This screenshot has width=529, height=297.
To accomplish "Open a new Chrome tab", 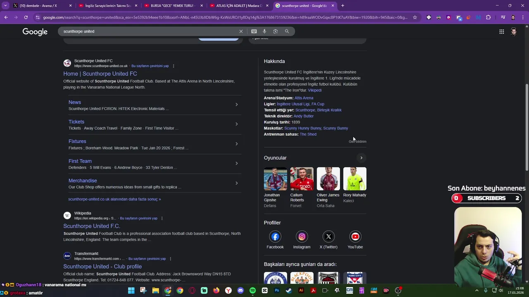I will click(343, 6).
